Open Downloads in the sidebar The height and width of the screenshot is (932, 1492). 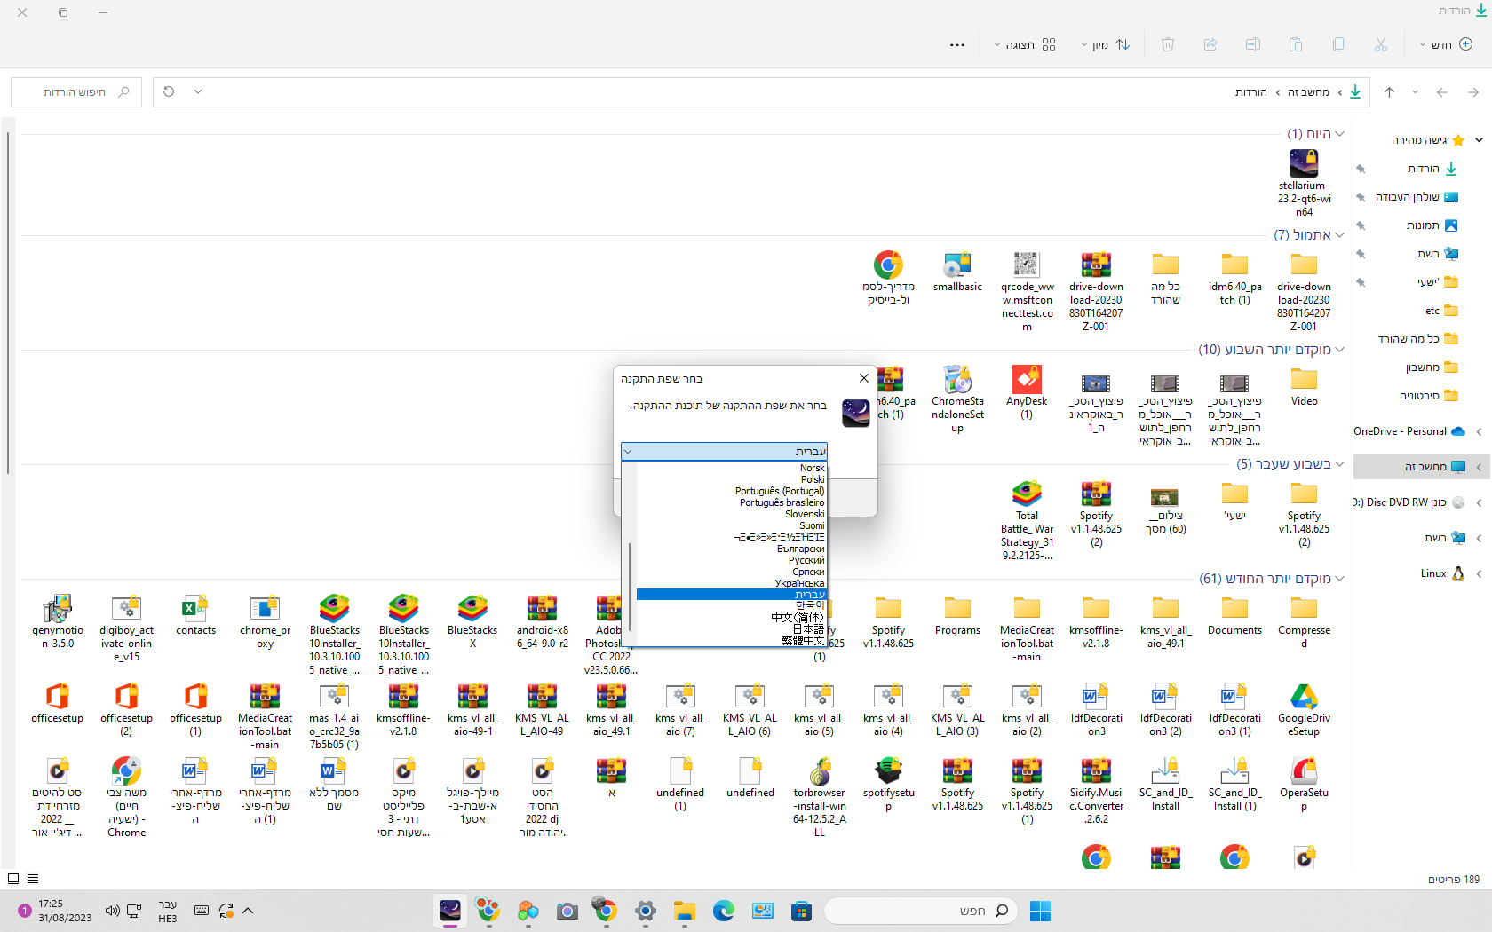[x=1432, y=169]
